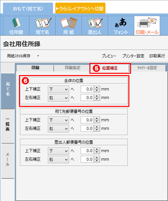Screen dimensions: 168x201
Task: Click 宛て先郵便番号 上下補正 mm value field
Action: tap(87, 120)
